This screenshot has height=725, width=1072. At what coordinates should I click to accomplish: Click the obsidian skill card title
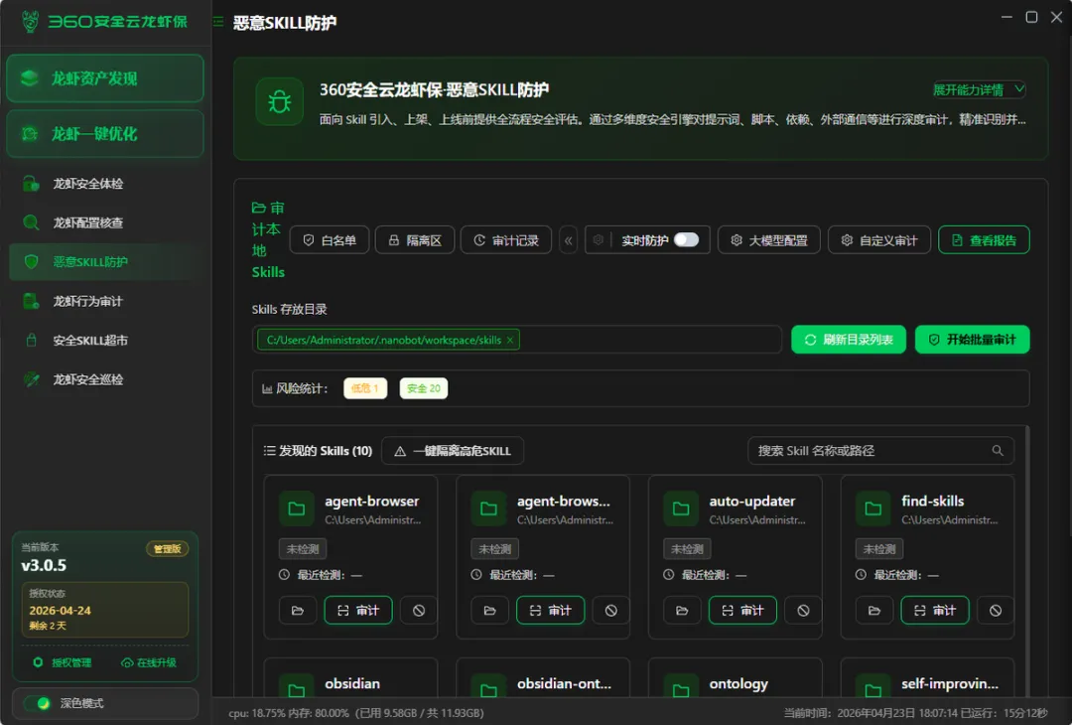(x=352, y=683)
